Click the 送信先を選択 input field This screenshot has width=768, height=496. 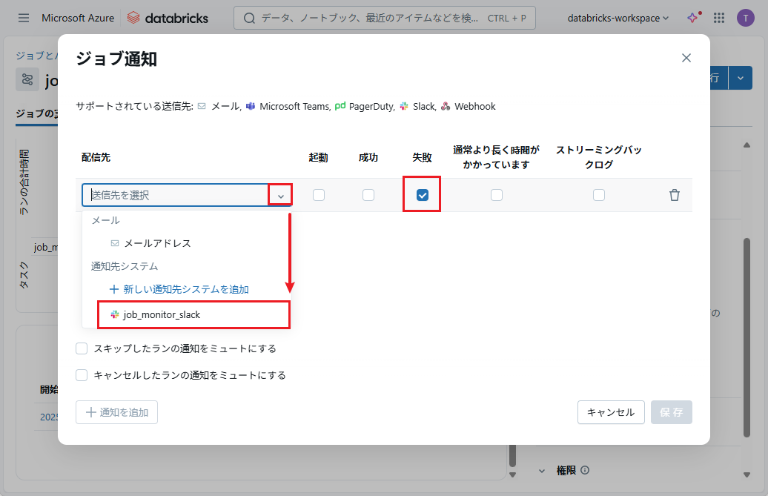(x=176, y=195)
